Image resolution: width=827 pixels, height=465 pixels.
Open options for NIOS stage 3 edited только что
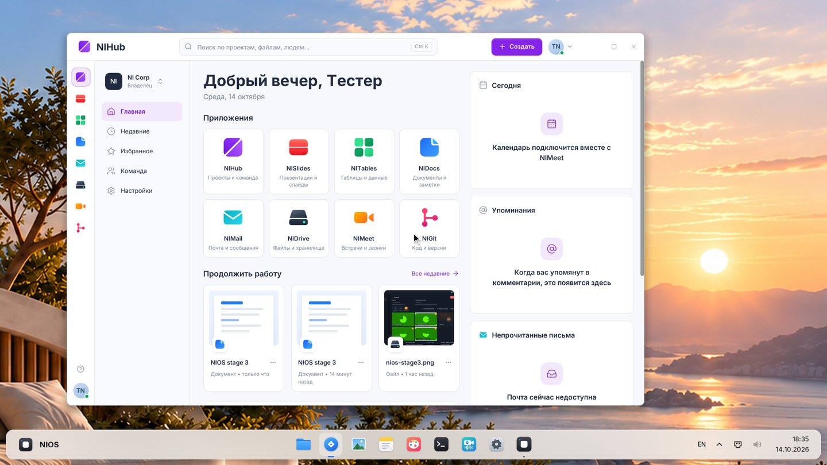click(273, 362)
